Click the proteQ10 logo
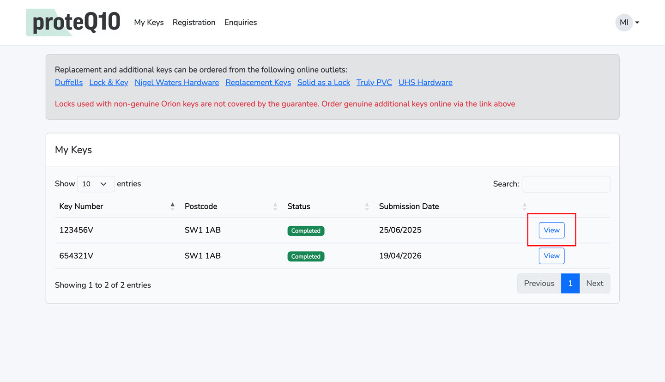Viewport: 665px width, 382px height. [73, 22]
